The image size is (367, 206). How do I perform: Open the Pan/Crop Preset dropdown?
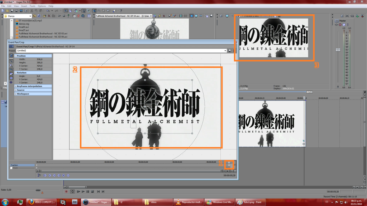tap(225, 51)
